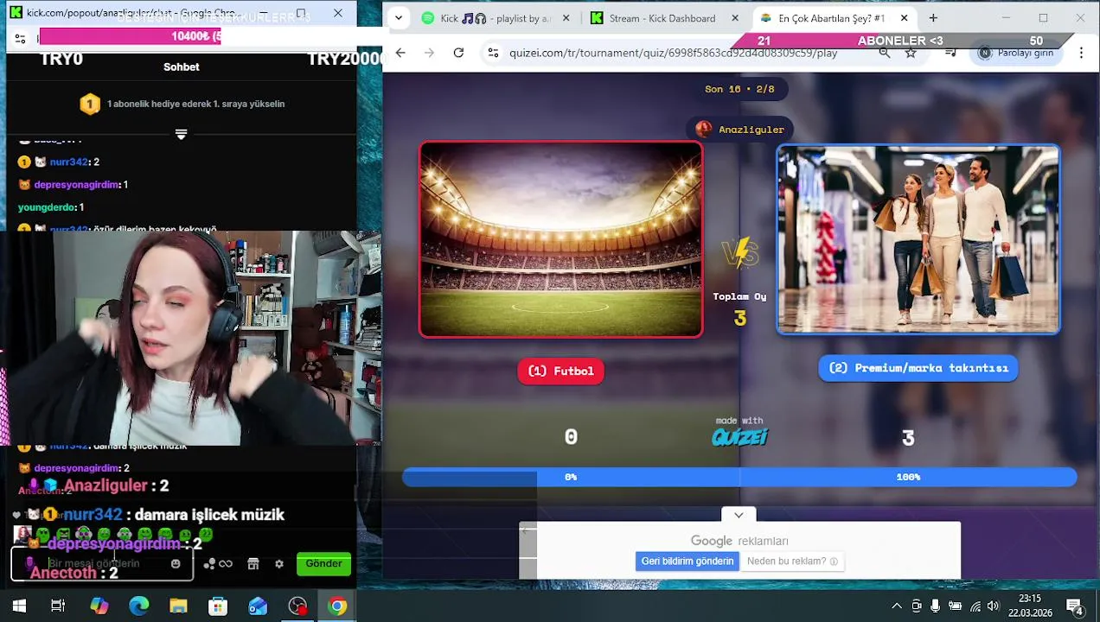This screenshot has width=1100, height=622.
Task: Open the tab search dropdown in Chrome
Action: (x=397, y=17)
